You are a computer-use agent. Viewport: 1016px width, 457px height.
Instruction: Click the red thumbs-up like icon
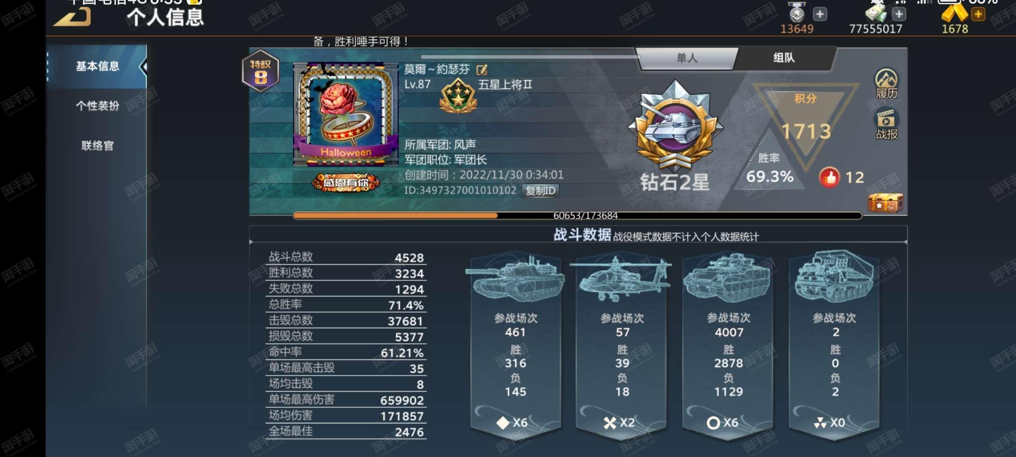point(829,177)
